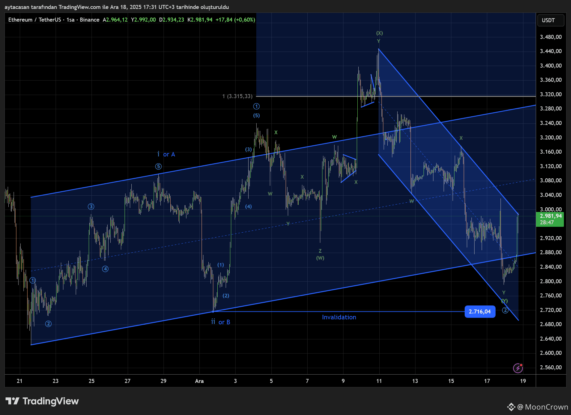Click the 3.120,00 price axis label
The width and height of the screenshot is (571, 415).
[551, 166]
